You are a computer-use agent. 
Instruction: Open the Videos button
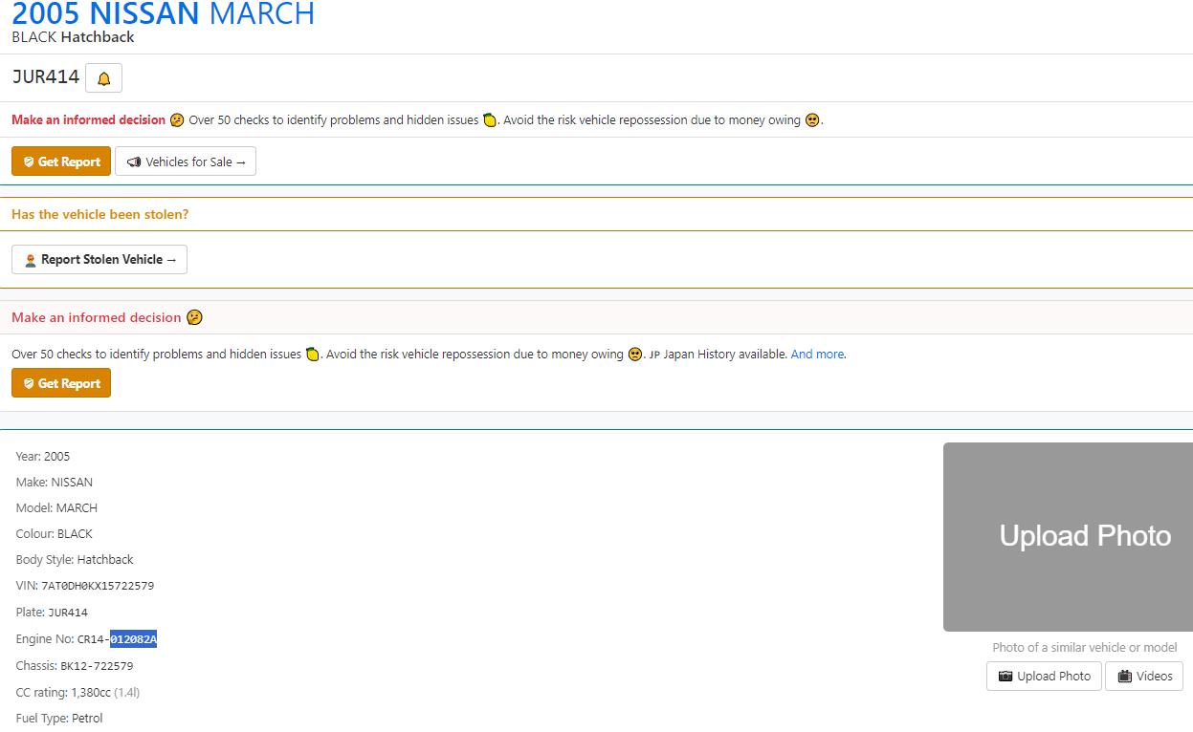1144,676
